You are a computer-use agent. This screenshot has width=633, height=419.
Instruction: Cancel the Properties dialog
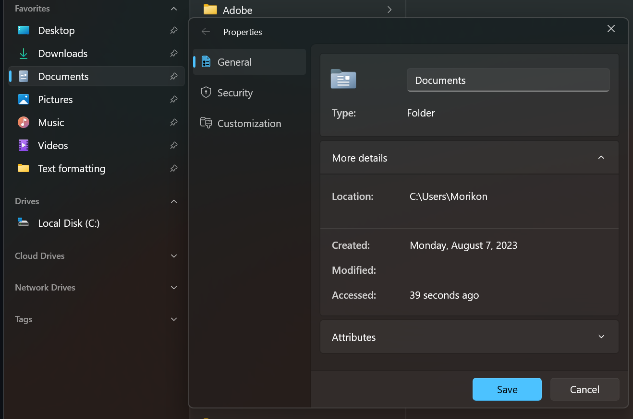[x=584, y=389]
